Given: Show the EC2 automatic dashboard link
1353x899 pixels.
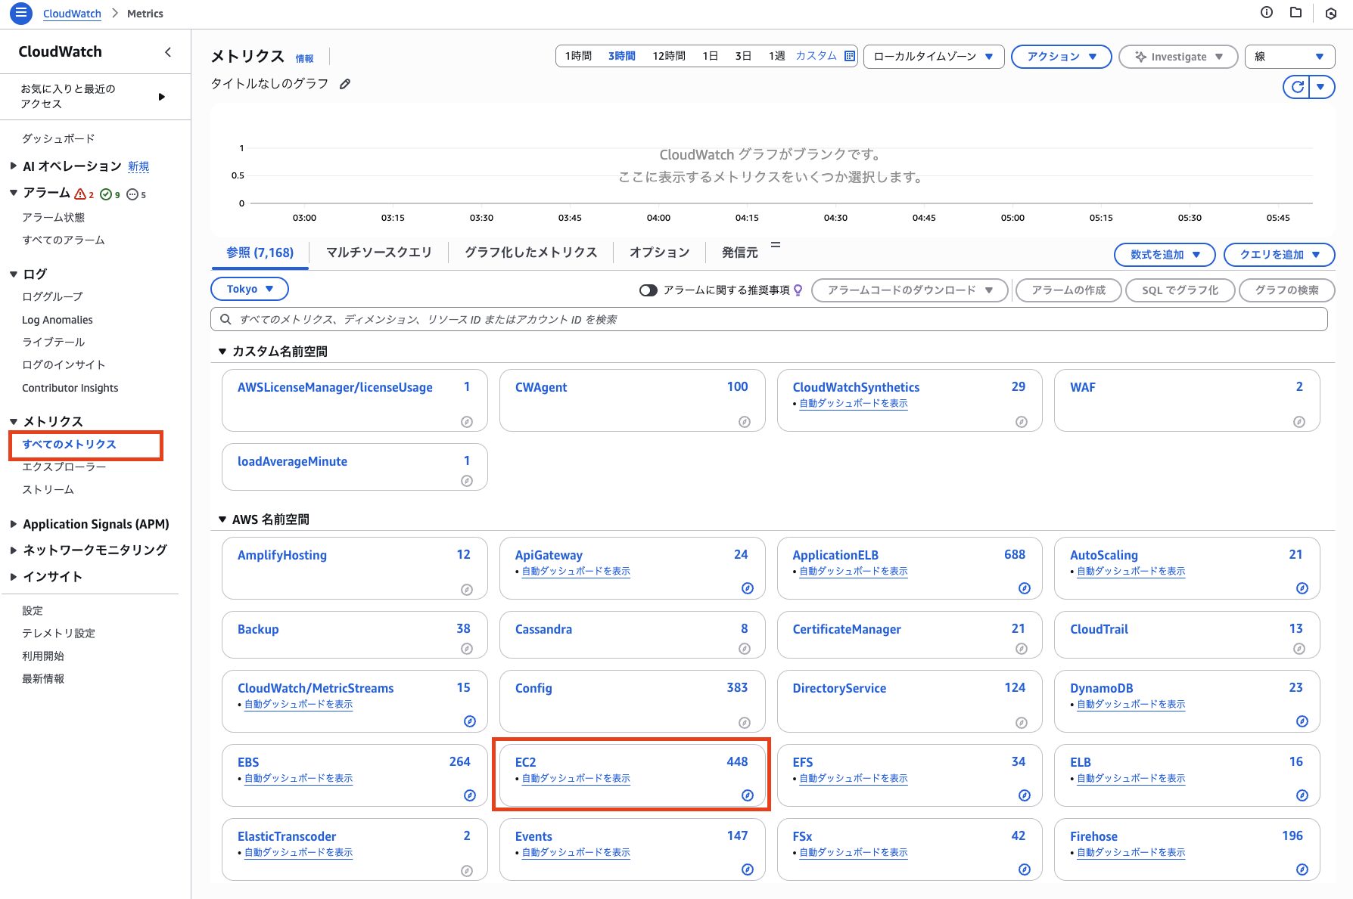Looking at the screenshot, I should click(x=576, y=778).
